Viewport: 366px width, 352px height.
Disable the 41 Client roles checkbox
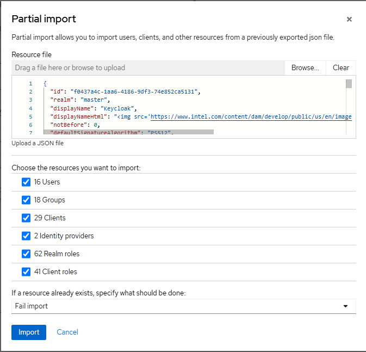tap(26, 271)
